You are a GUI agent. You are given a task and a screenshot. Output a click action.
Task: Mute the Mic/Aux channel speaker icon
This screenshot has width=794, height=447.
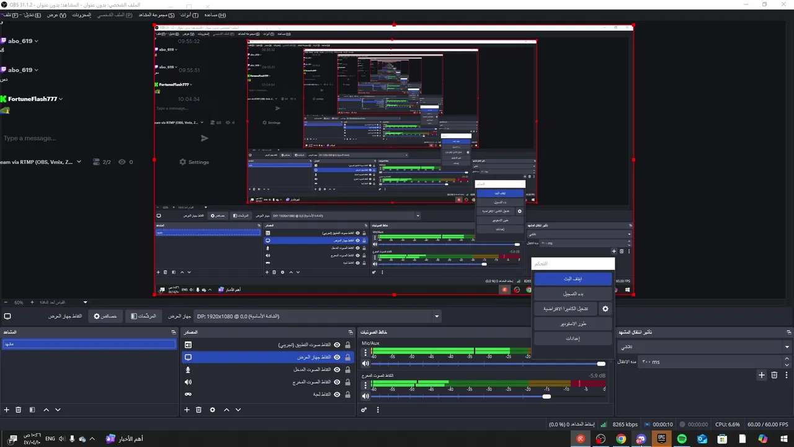365,364
